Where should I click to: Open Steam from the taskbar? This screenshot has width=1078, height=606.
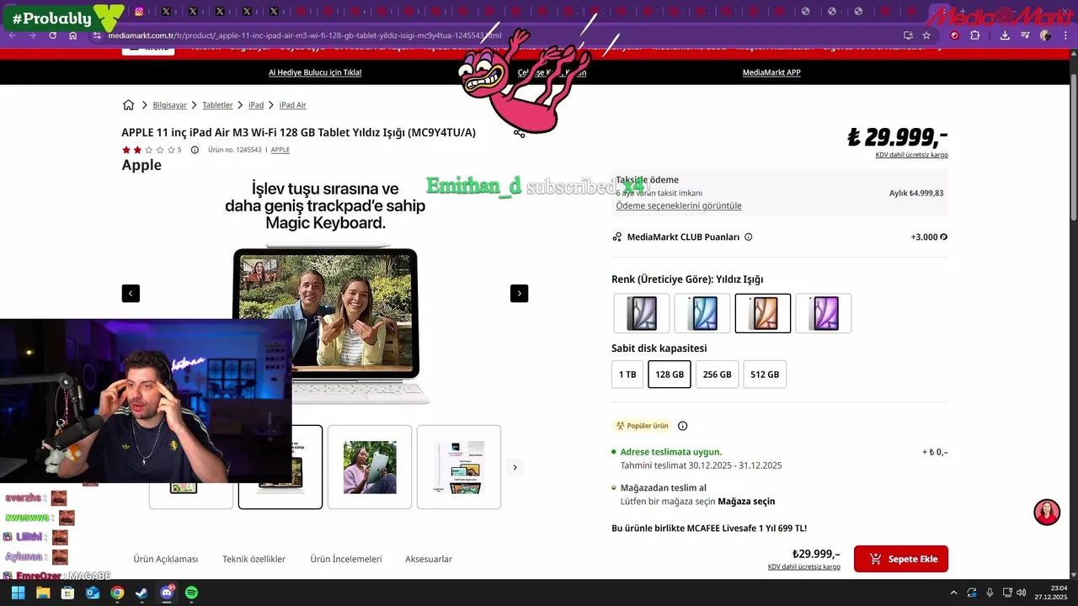click(142, 593)
